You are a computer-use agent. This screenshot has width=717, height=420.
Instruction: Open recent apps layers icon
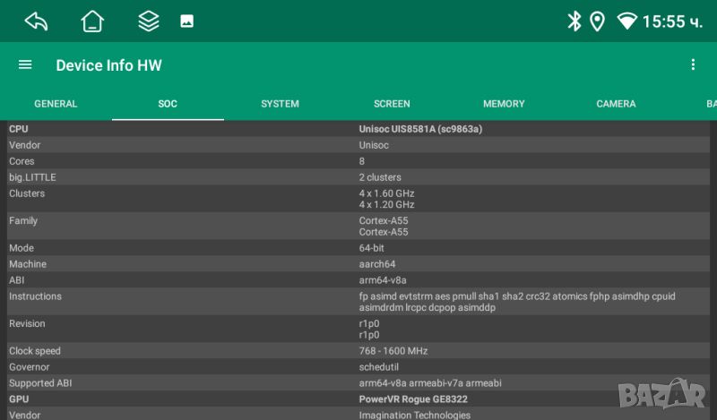pos(148,21)
